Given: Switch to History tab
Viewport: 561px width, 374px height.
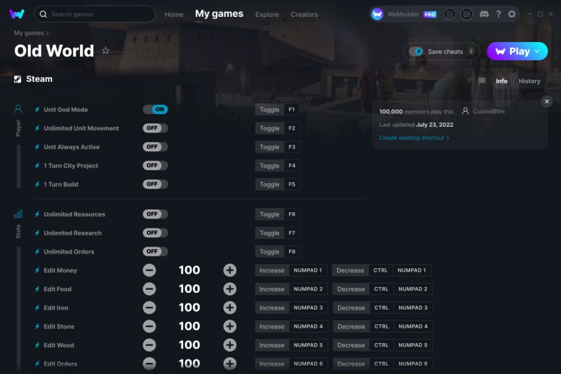Looking at the screenshot, I should pyautogui.click(x=529, y=81).
